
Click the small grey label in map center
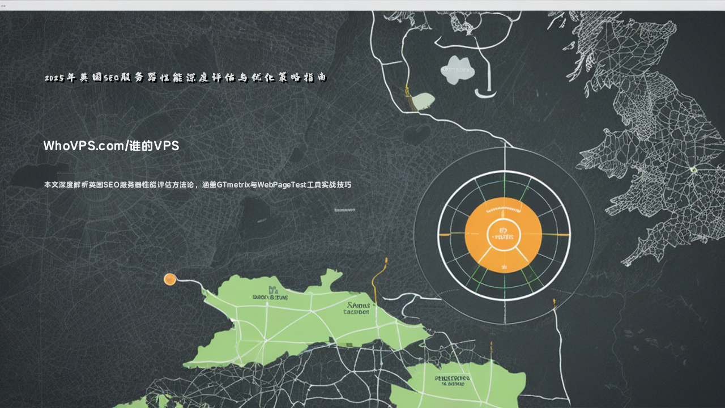(344, 210)
